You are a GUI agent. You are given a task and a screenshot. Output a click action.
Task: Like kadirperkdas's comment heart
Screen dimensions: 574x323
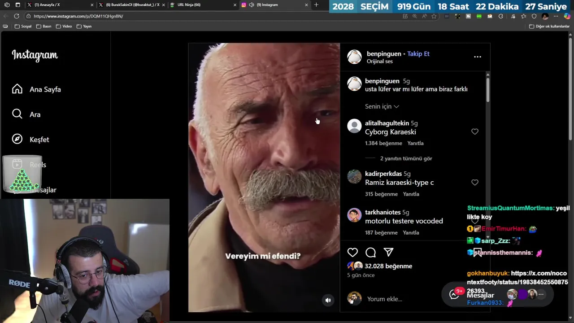475,182
